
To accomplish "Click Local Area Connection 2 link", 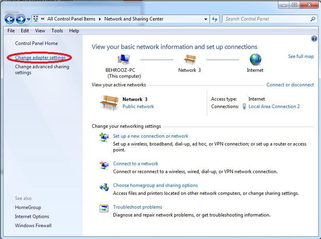I will coord(274,106).
